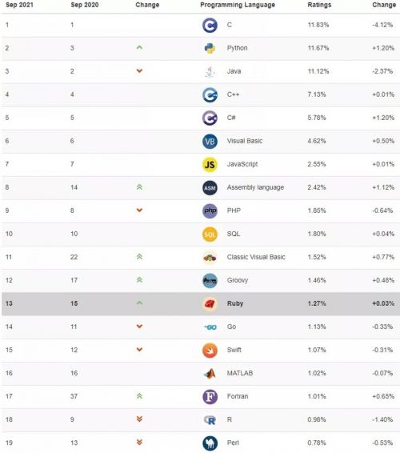Click the purple PHP logo icon

pyautogui.click(x=210, y=211)
